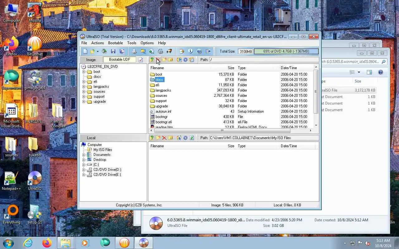Open the Options menu
This screenshot has height=249, width=399.
pyautogui.click(x=147, y=43)
